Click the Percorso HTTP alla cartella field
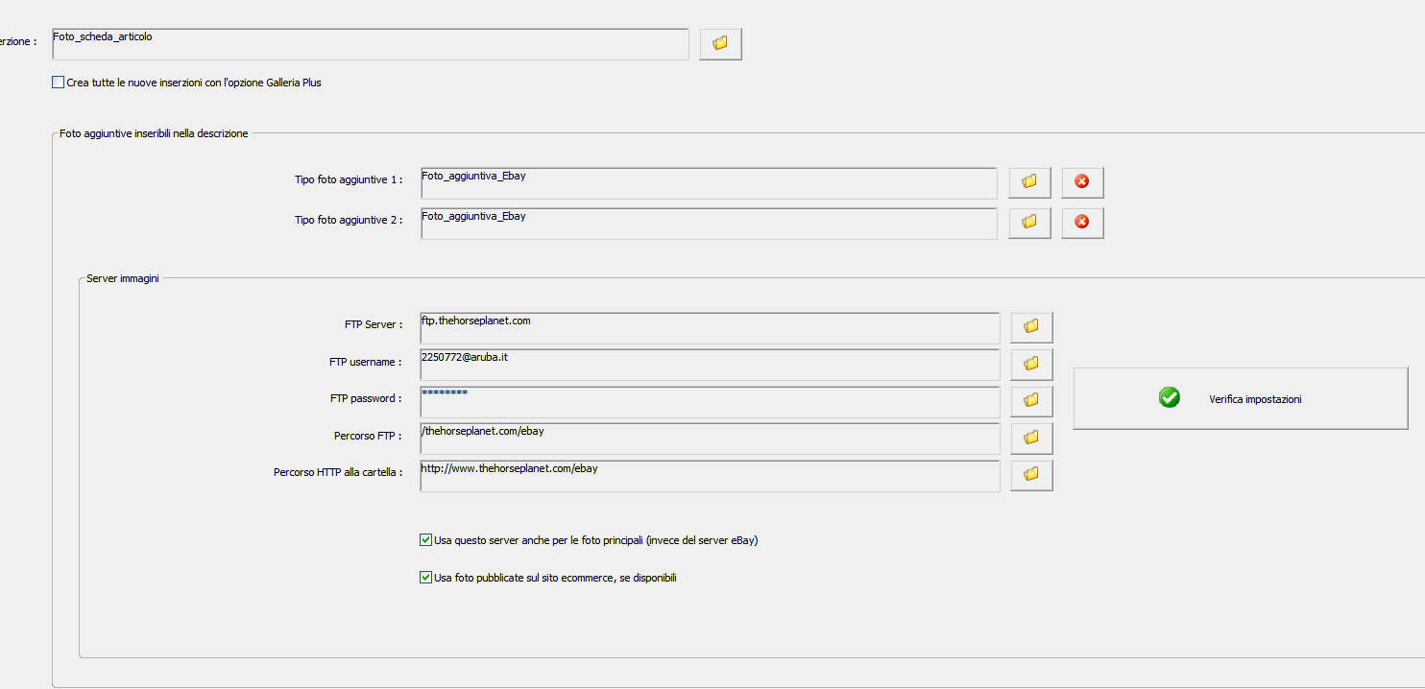Viewport: 1425px width, 689px height. pos(709,475)
